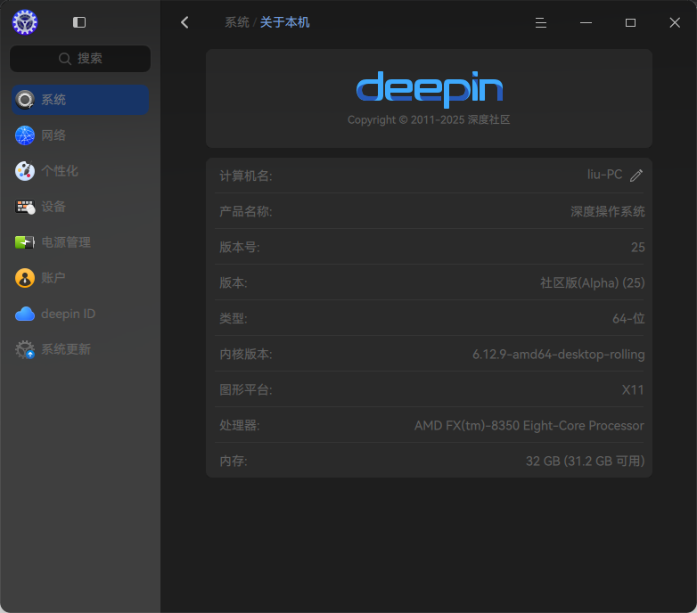The image size is (697, 613).
Task: Focus the 搜索 search field
Action: pos(80,59)
